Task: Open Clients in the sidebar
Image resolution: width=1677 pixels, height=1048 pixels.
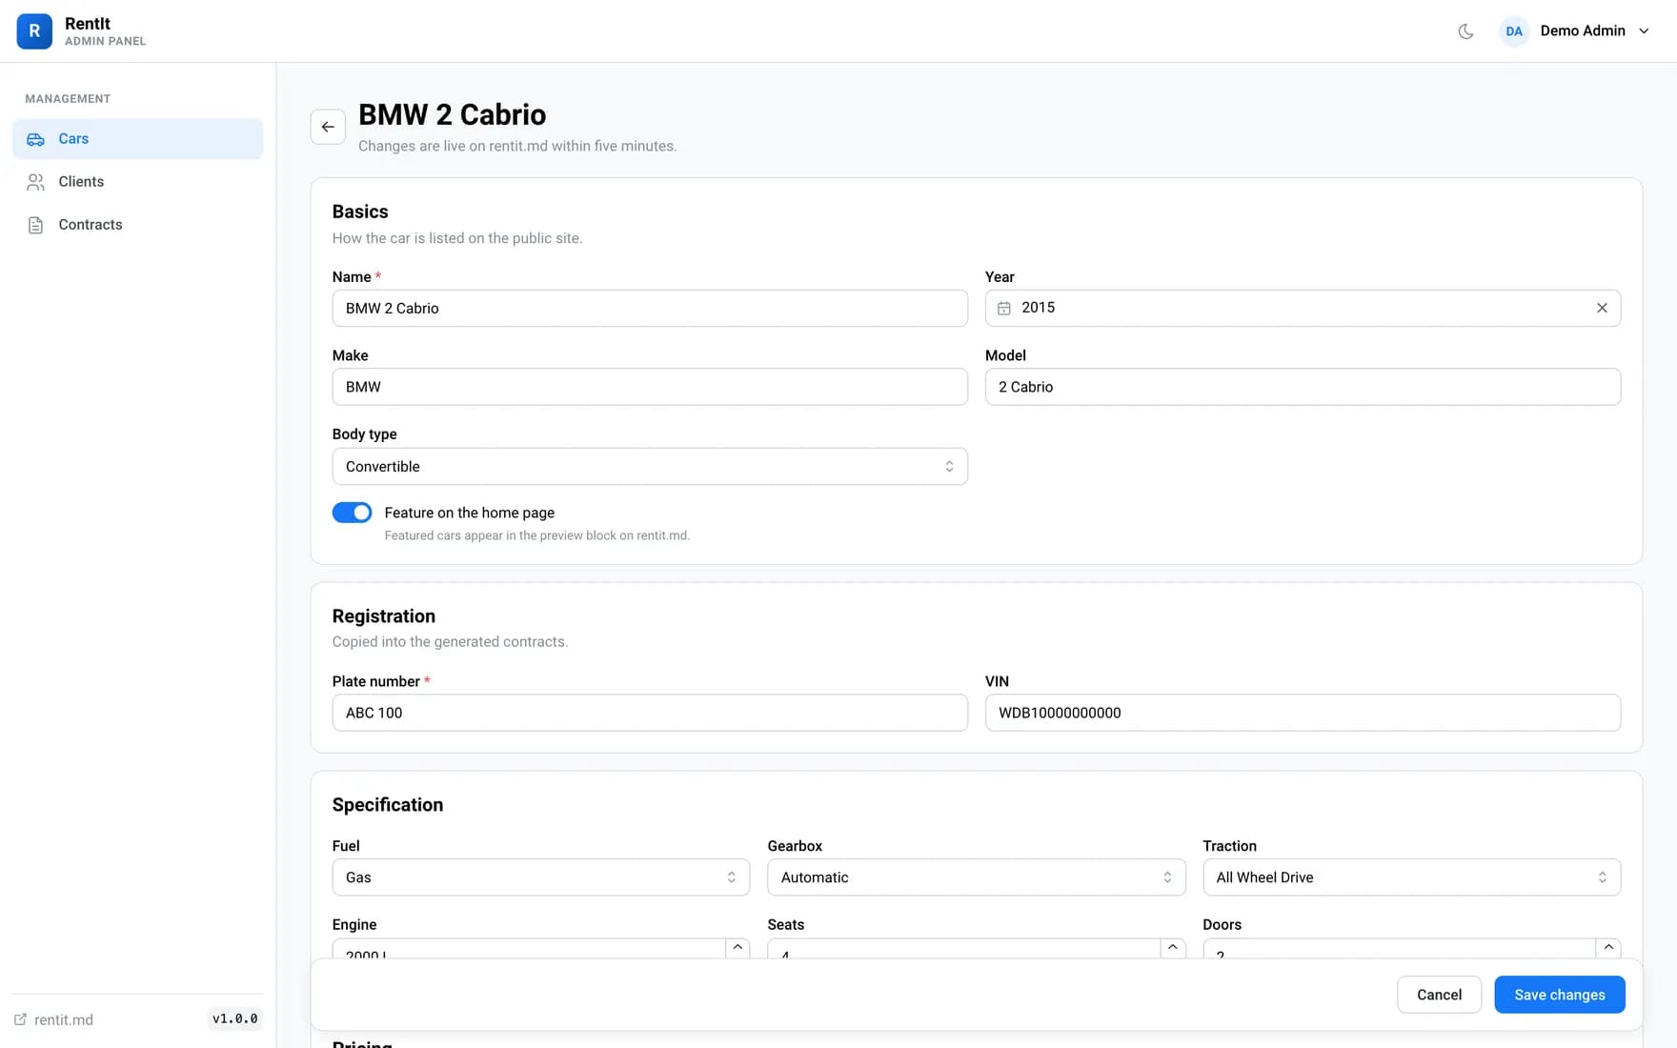Action: point(138,182)
